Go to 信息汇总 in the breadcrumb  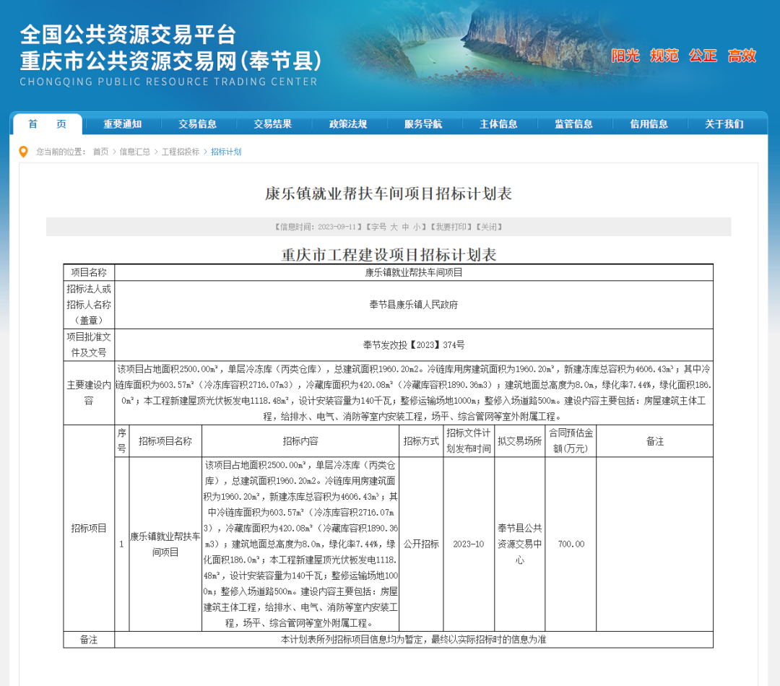point(135,152)
